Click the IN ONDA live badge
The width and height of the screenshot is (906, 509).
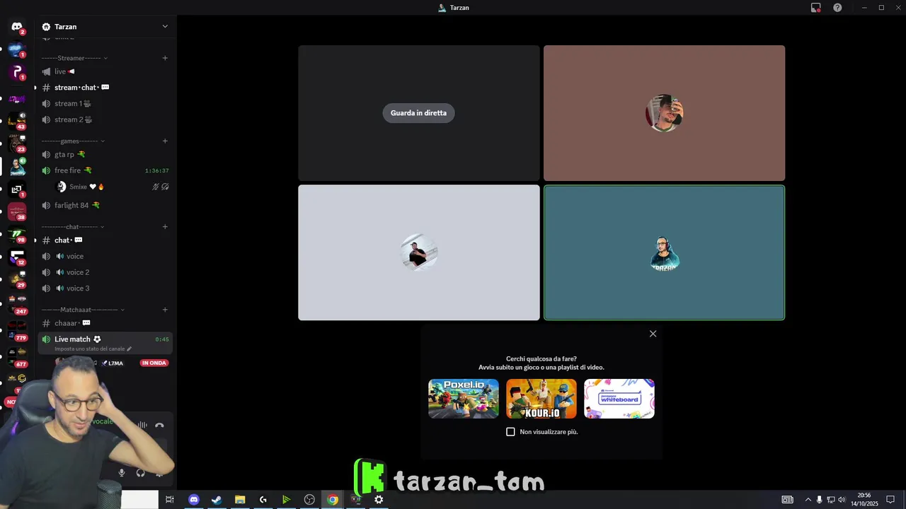[x=154, y=363]
